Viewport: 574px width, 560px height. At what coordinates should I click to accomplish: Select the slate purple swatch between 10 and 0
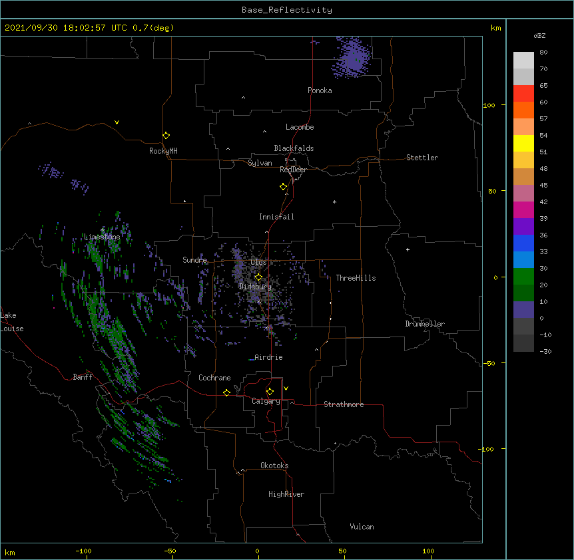(523, 310)
